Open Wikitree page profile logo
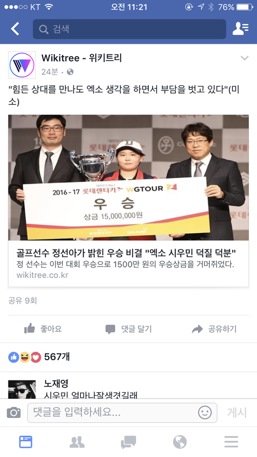This screenshot has height=457, width=257. point(22,65)
